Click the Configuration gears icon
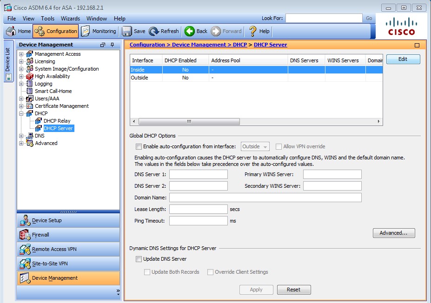The width and height of the screenshot is (431, 303). tap(40, 31)
